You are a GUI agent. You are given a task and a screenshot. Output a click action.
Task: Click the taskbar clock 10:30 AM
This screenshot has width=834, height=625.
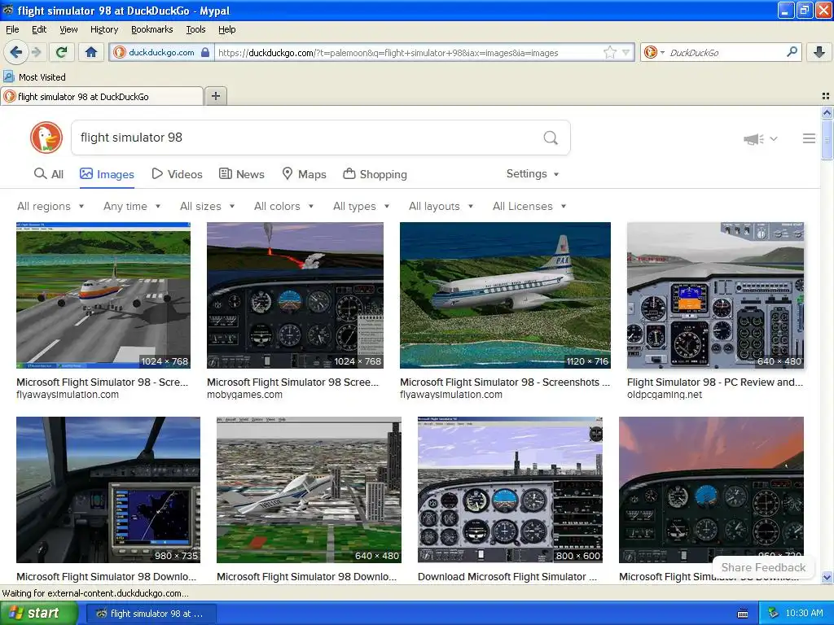point(804,614)
